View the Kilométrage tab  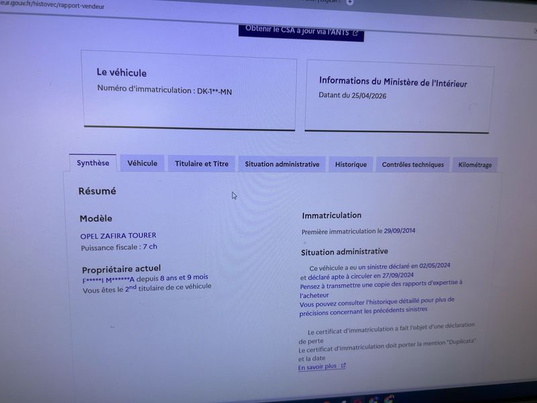click(x=475, y=165)
